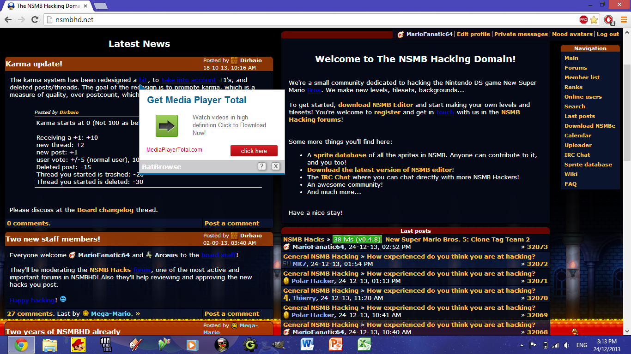Open Online users in Navigation
631x354 pixels.
pos(583,97)
